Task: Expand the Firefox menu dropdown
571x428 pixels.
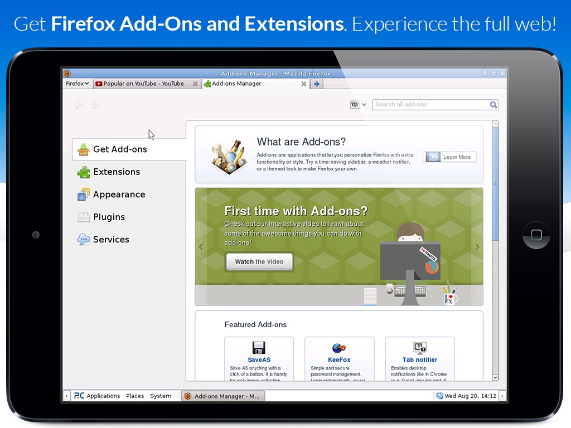Action: point(77,84)
